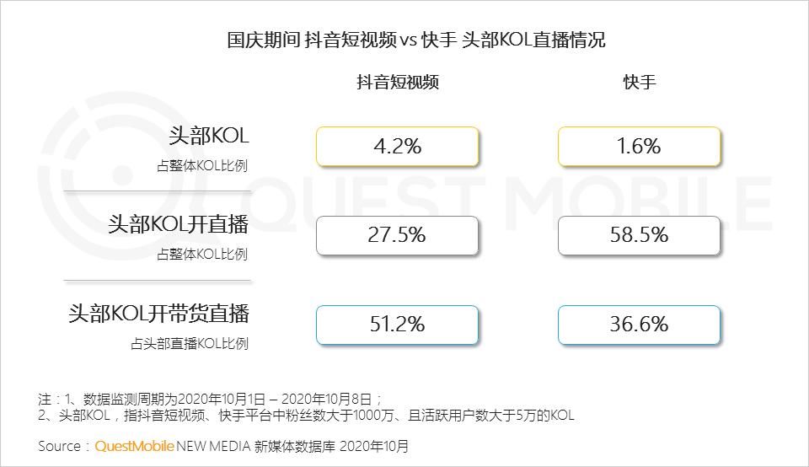Click the 36.6% value box
This screenshot has width=809, height=467.
pyautogui.click(x=639, y=325)
